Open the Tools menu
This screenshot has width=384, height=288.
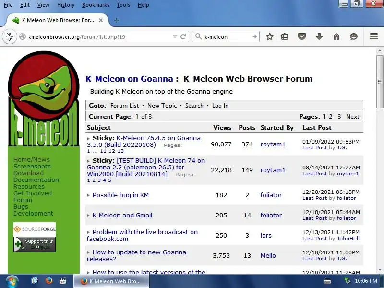click(123, 5)
